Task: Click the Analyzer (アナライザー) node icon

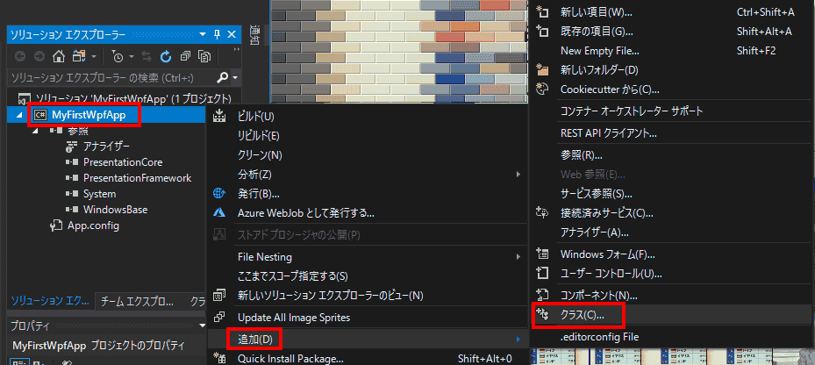Action: (x=72, y=147)
